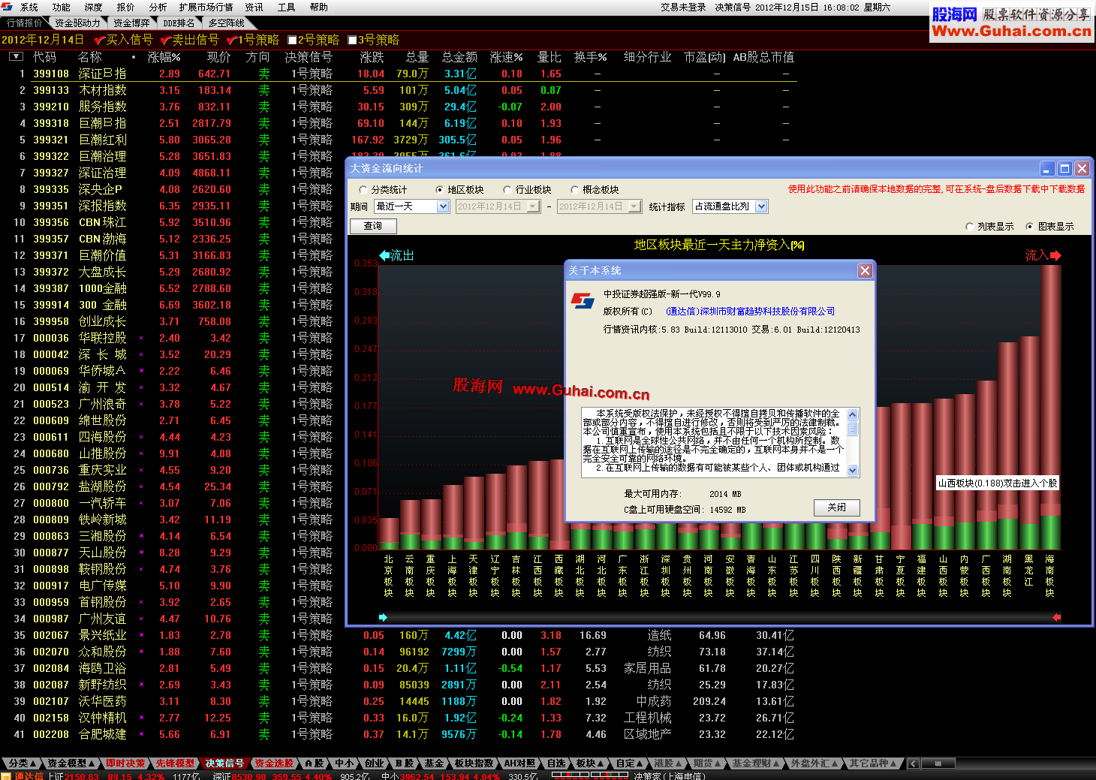Click the scroll-up arrow of license text box
This screenshot has height=780, width=1096.
point(853,414)
